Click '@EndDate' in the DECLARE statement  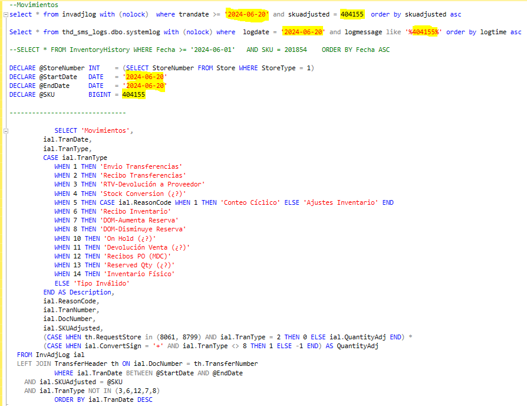click(54, 86)
